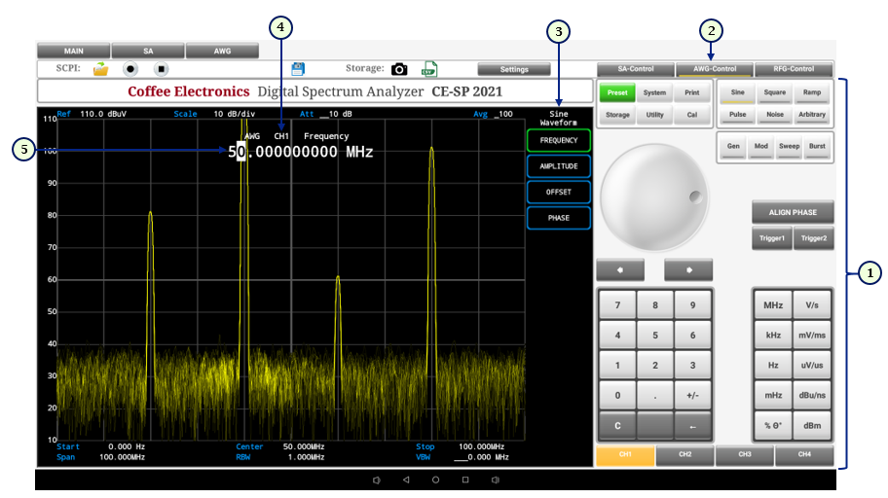The width and height of the screenshot is (888, 498).
Task: Open SCPI file with folder icon
Action: pyautogui.click(x=100, y=69)
